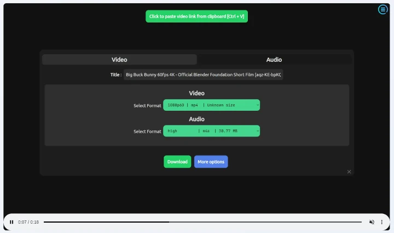This screenshot has height=233, width=394.
Task: Close the download panel with the X icon
Action: point(349,172)
